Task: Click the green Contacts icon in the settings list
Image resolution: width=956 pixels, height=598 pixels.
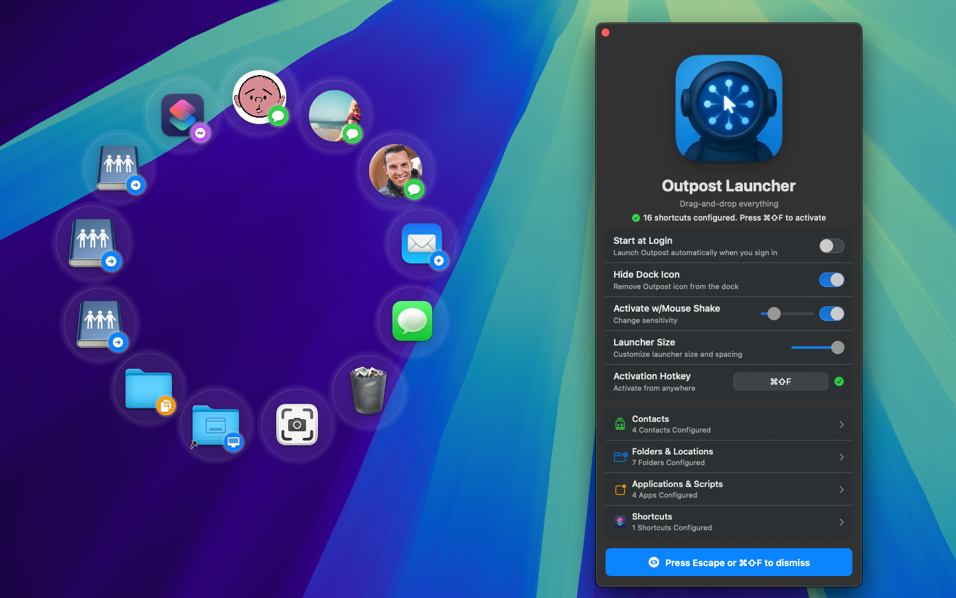Action: (x=620, y=424)
